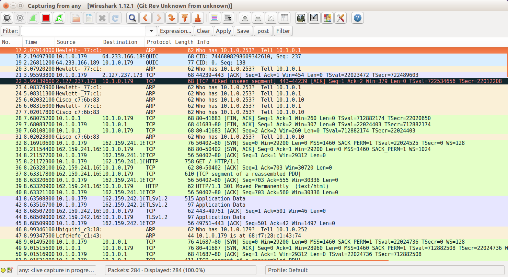Screen dimensions: 508x277
Task: Sort packets by Protocol column header
Action: point(159,42)
